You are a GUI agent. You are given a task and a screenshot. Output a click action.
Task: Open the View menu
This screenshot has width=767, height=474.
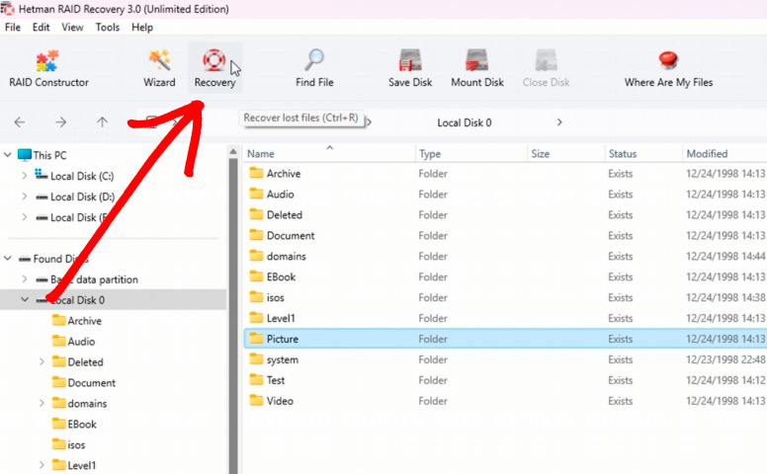(72, 28)
